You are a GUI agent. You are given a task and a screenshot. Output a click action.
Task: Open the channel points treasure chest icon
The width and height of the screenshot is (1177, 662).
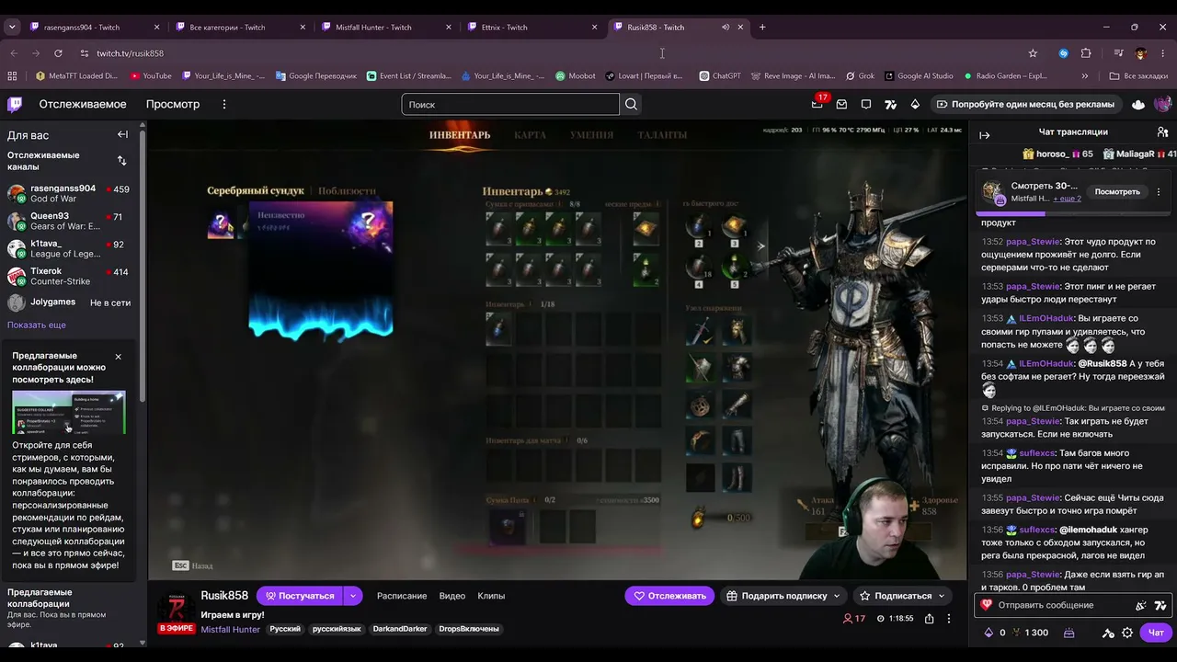1068,633
